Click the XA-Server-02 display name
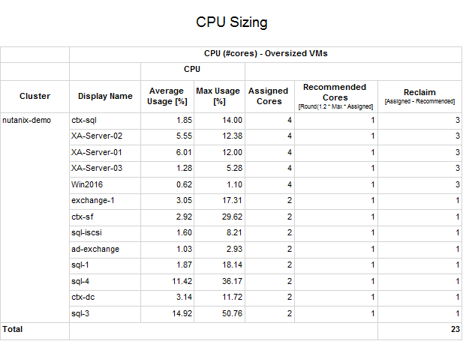Image resolution: width=466 pixels, height=347 pixels. point(96,136)
